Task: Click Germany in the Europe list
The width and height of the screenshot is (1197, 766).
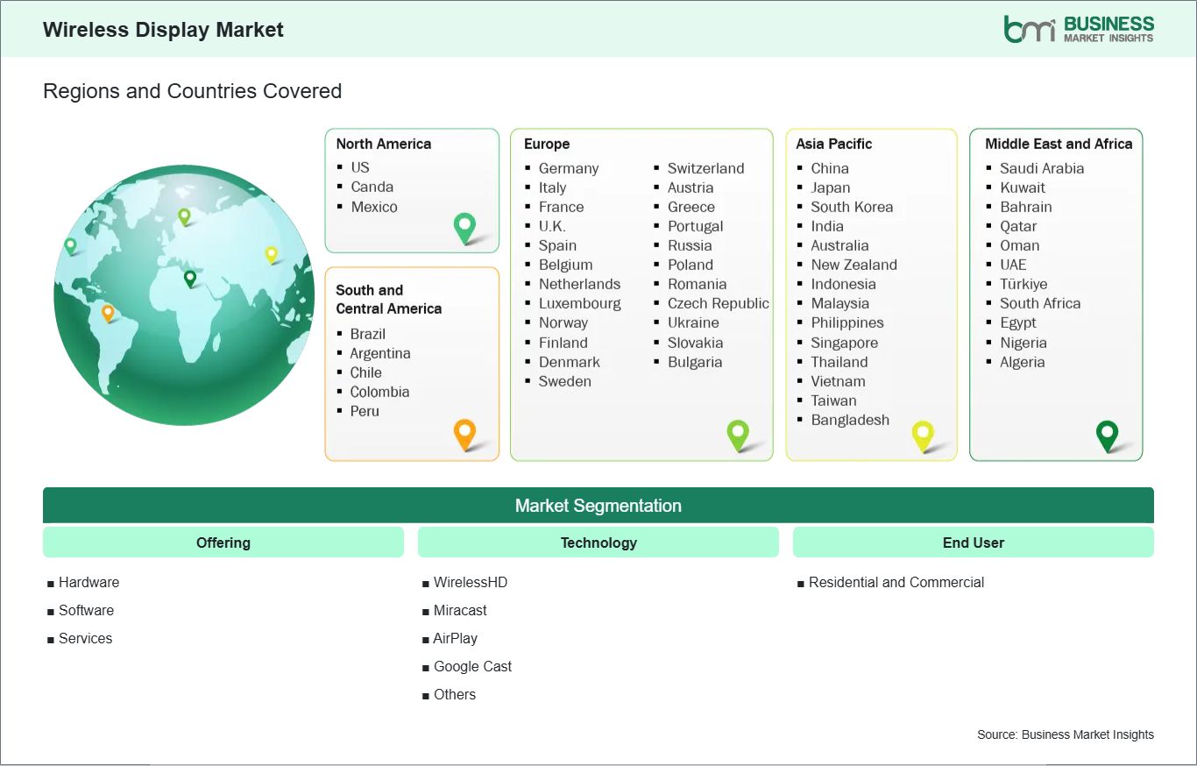Action: (568, 168)
